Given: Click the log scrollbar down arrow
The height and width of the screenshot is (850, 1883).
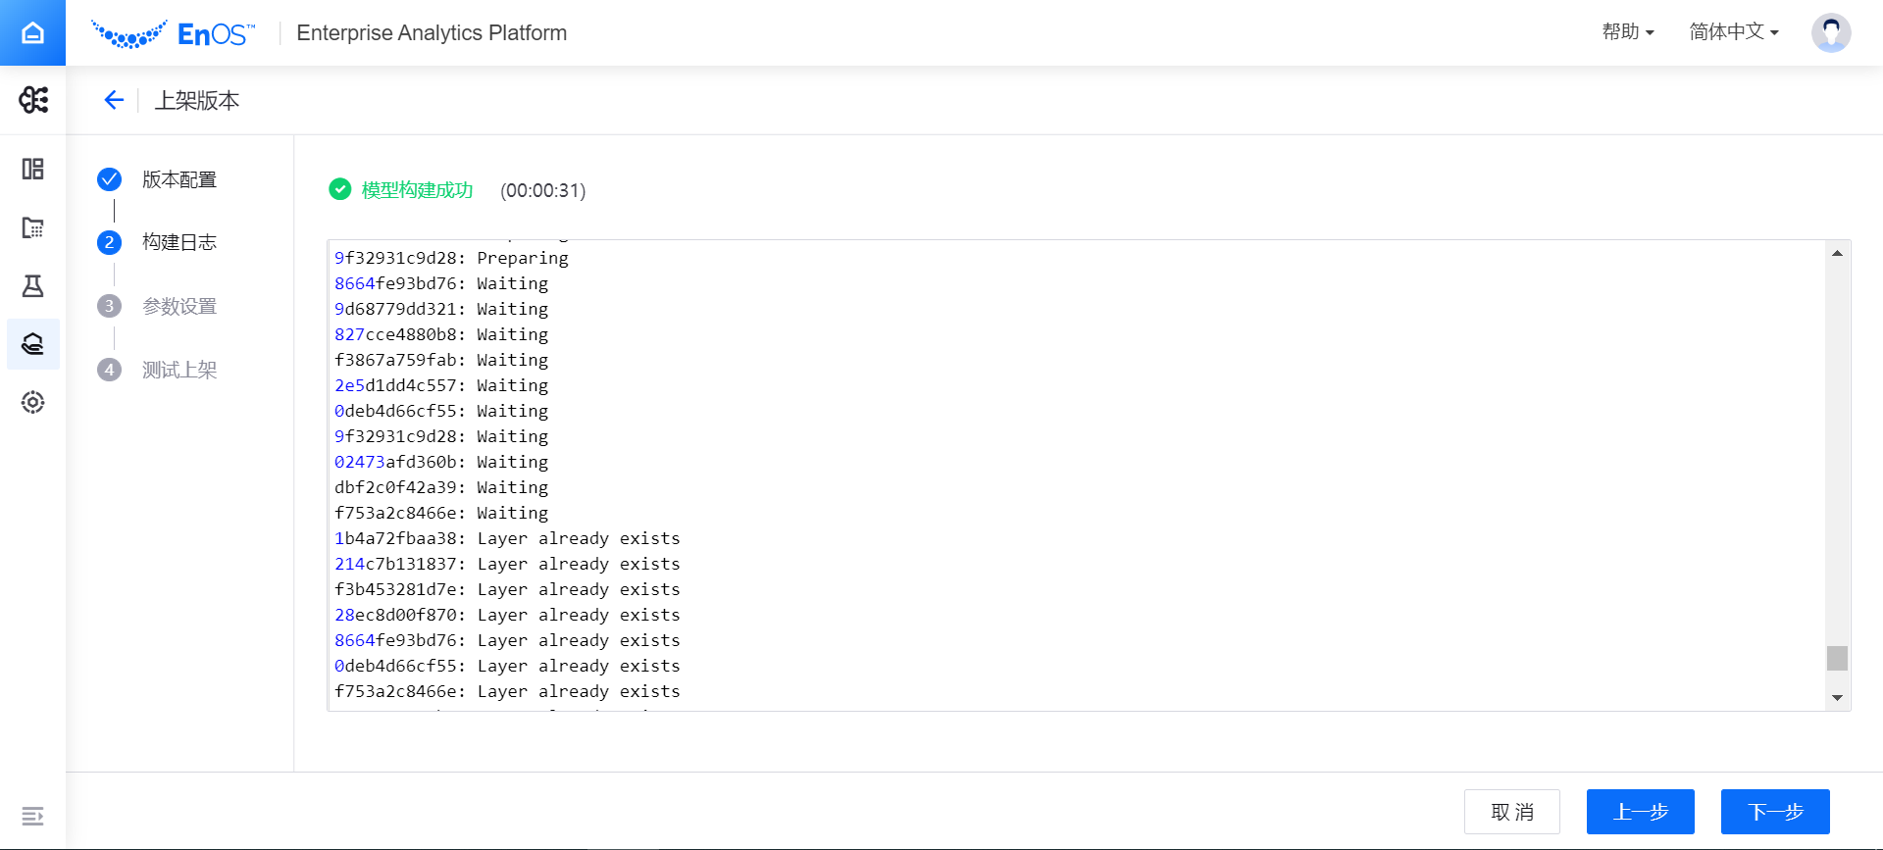Looking at the screenshot, I should tap(1837, 698).
